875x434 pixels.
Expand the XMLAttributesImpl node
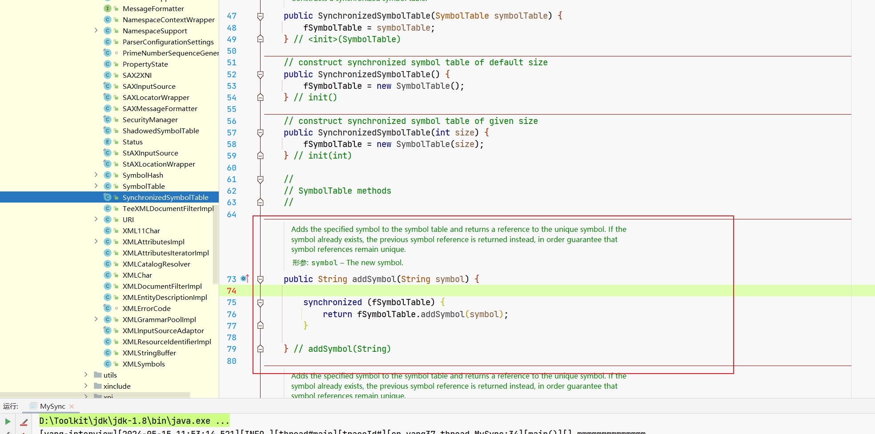click(x=96, y=242)
